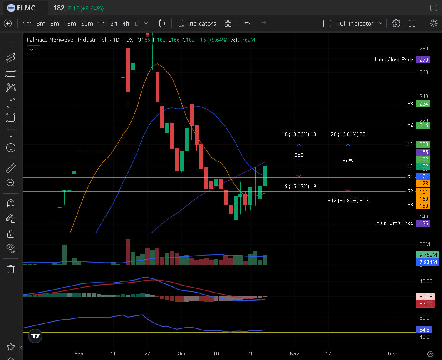The width and height of the screenshot is (442, 360).
Task: Enable the Full Indicator checkbox
Action: point(328,23)
